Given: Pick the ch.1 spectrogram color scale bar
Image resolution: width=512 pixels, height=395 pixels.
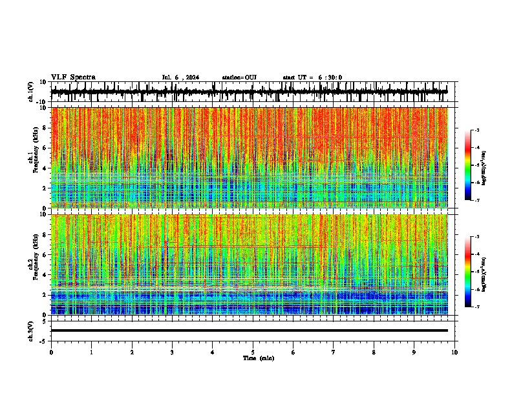Looking at the screenshot, I should [x=468, y=165].
